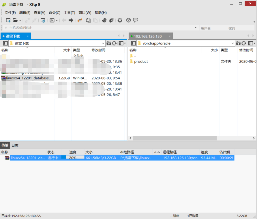
Task: Click the toolbar overflow arrow at right
Action: point(254,22)
